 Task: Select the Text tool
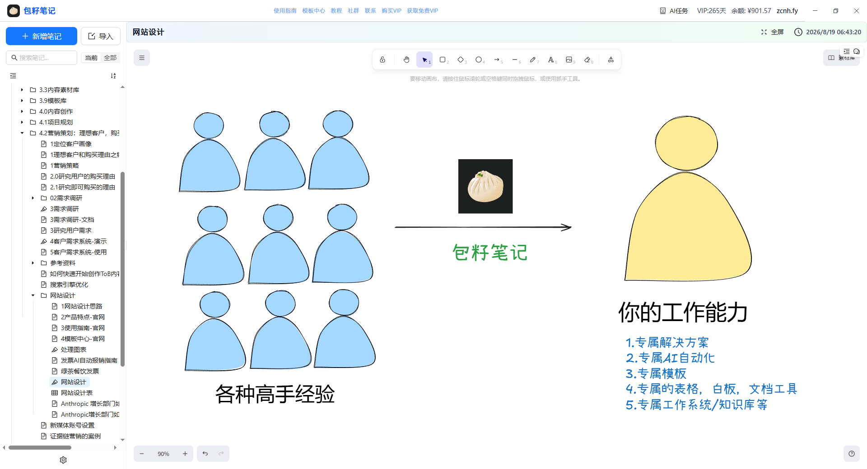tap(551, 60)
